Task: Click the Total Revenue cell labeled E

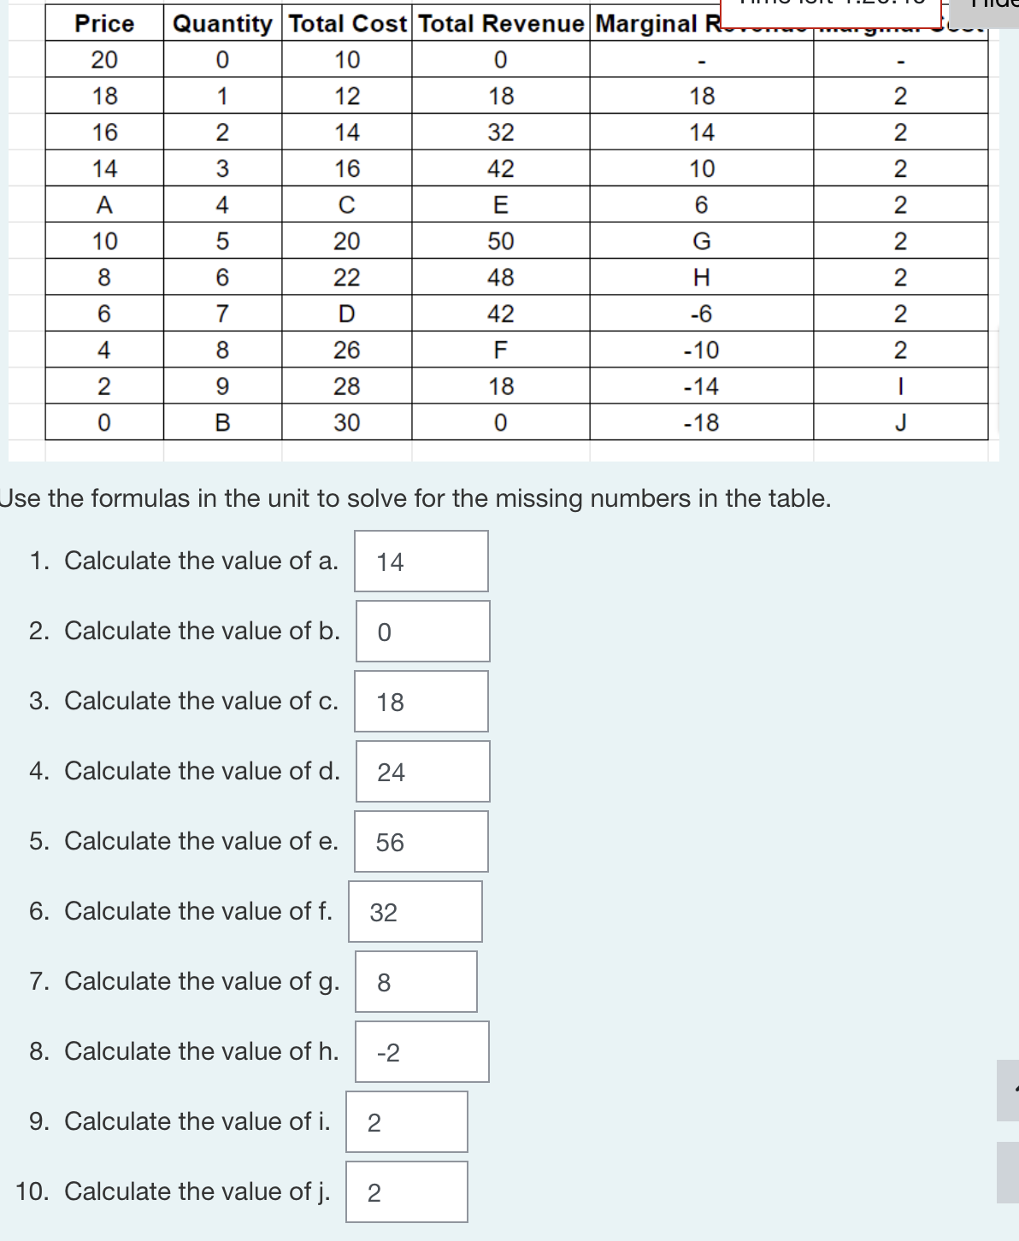Action: point(502,203)
